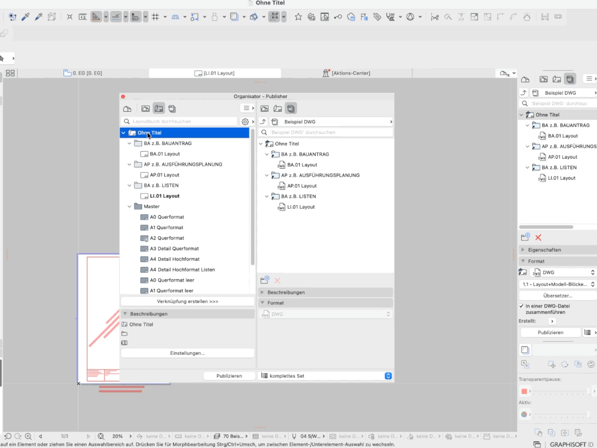The width and height of the screenshot is (597, 448).
Task: Open the Layout Book view in Organizer left pane
Action: 159,108
